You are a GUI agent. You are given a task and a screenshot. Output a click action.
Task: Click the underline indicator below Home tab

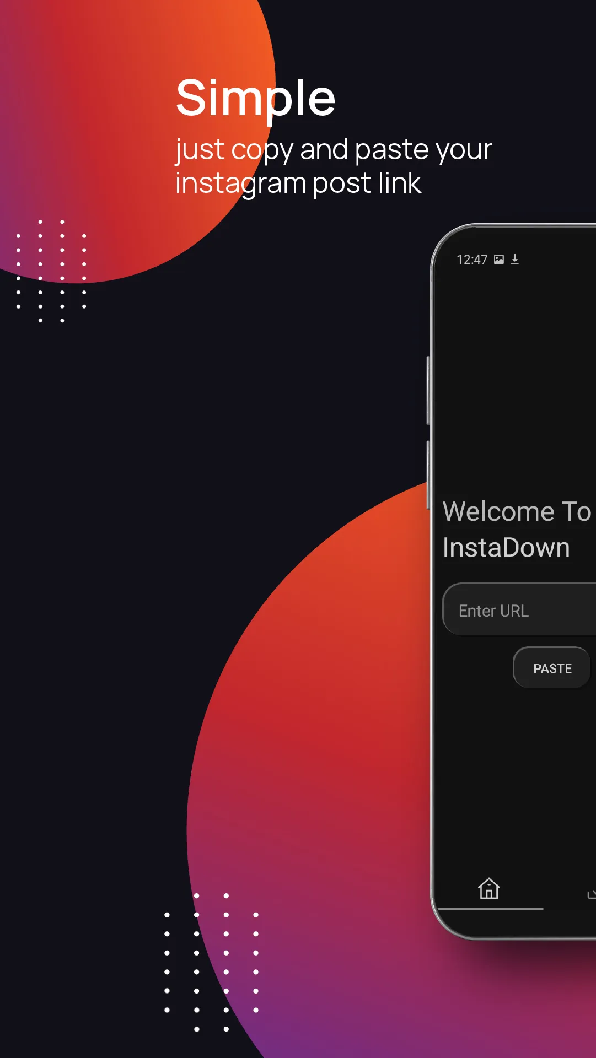tap(490, 909)
